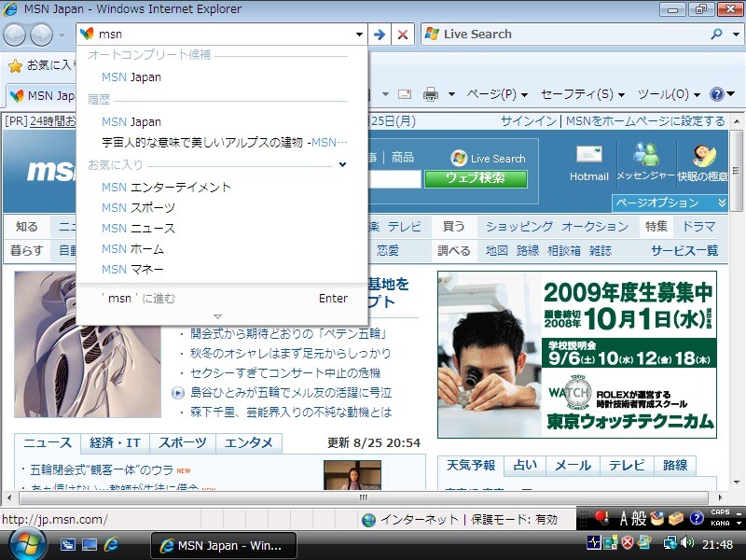Open the recent pages dropdown beside Forward

[x=62, y=35]
